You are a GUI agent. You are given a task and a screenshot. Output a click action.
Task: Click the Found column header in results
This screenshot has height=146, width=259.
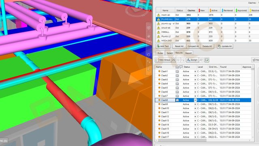pyautogui.click(x=230, y=67)
